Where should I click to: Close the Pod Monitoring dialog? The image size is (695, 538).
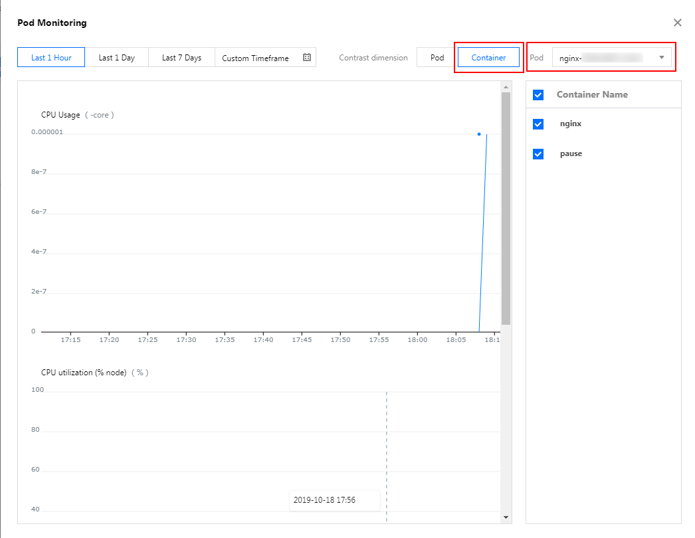(x=677, y=23)
